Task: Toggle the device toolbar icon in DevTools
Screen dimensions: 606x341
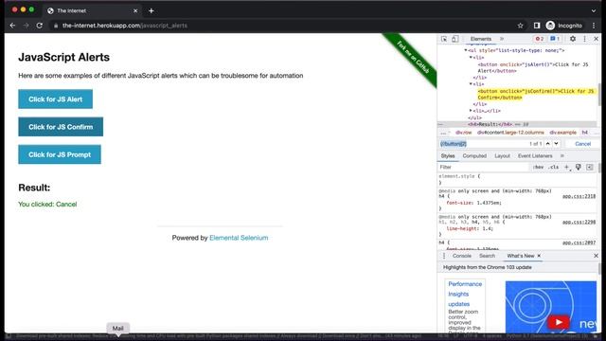Action: click(454, 39)
